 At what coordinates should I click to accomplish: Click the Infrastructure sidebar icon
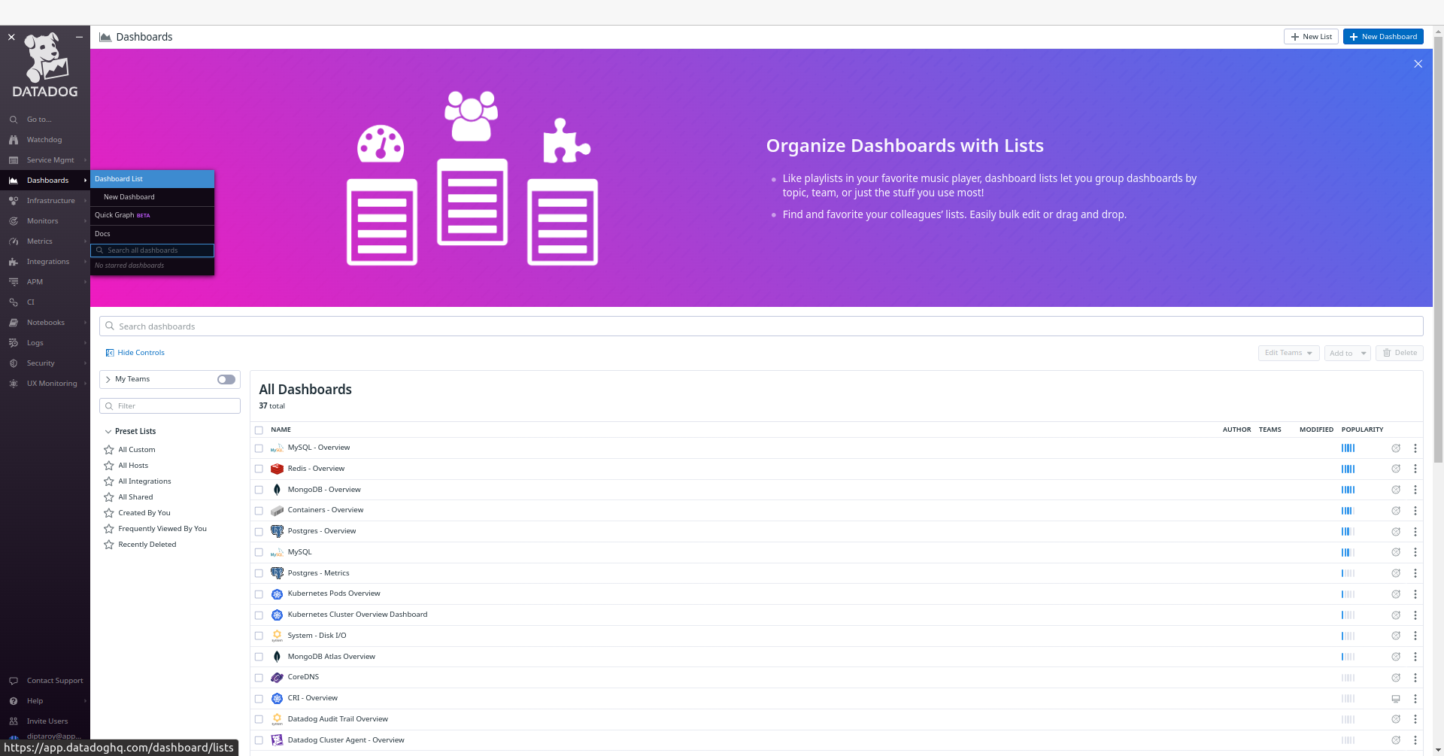coord(14,201)
